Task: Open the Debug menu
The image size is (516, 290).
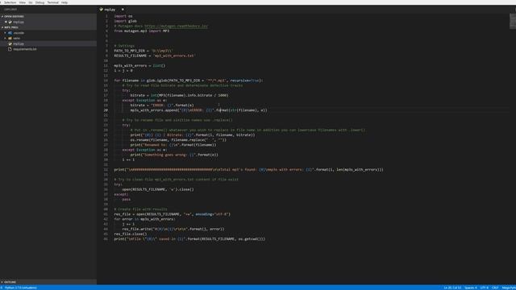Action: (40, 2)
